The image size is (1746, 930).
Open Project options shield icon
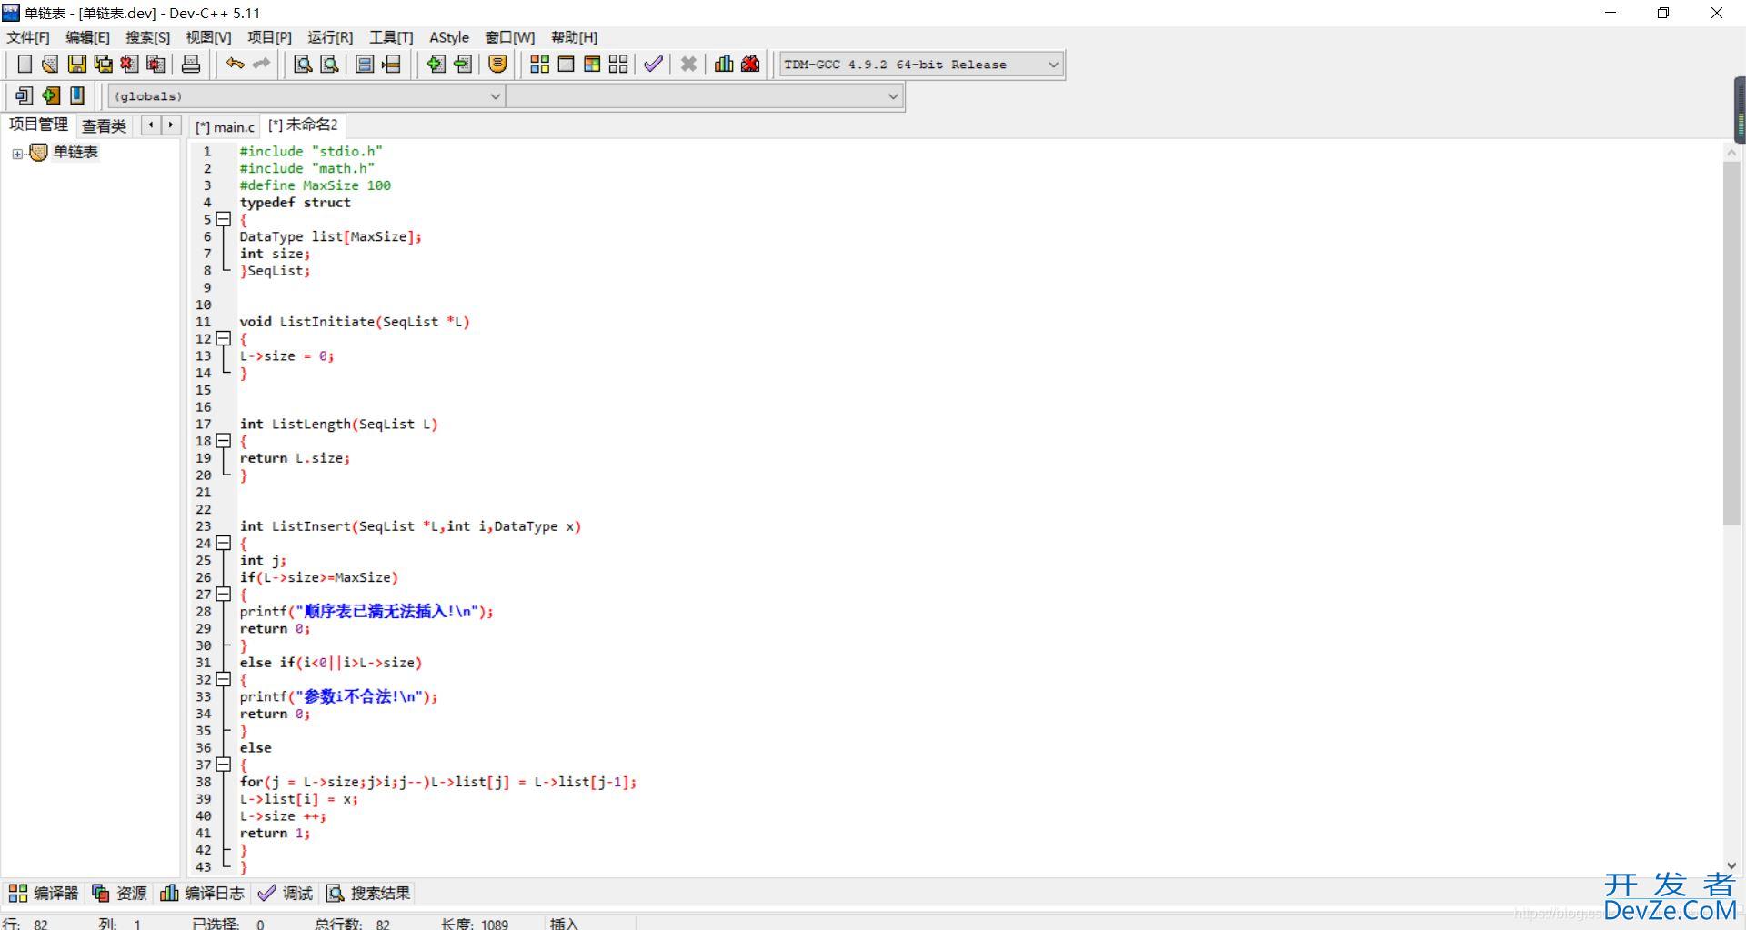coord(497,64)
